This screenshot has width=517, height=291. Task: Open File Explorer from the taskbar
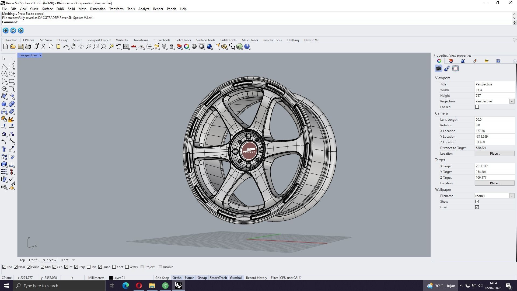pos(152,286)
